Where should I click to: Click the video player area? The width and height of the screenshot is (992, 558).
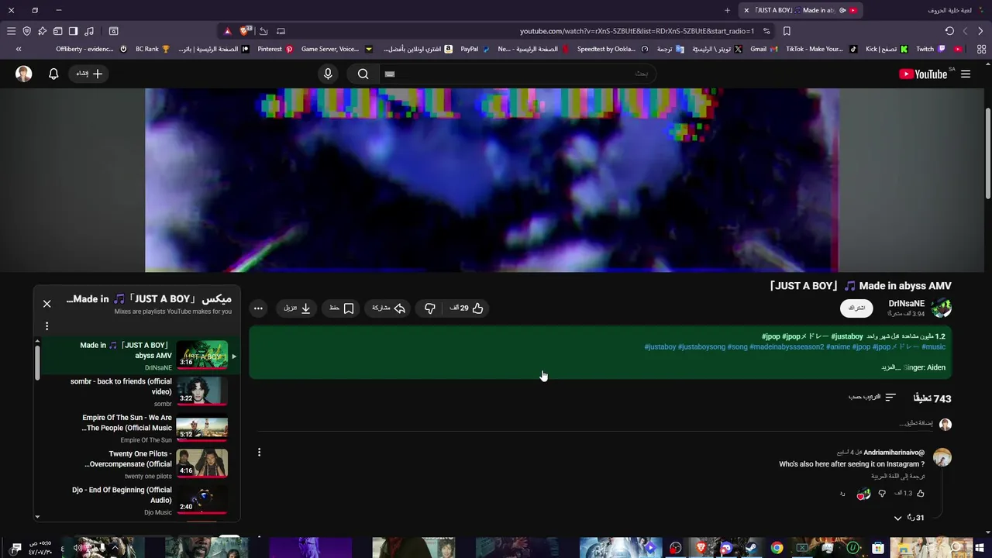click(x=491, y=180)
